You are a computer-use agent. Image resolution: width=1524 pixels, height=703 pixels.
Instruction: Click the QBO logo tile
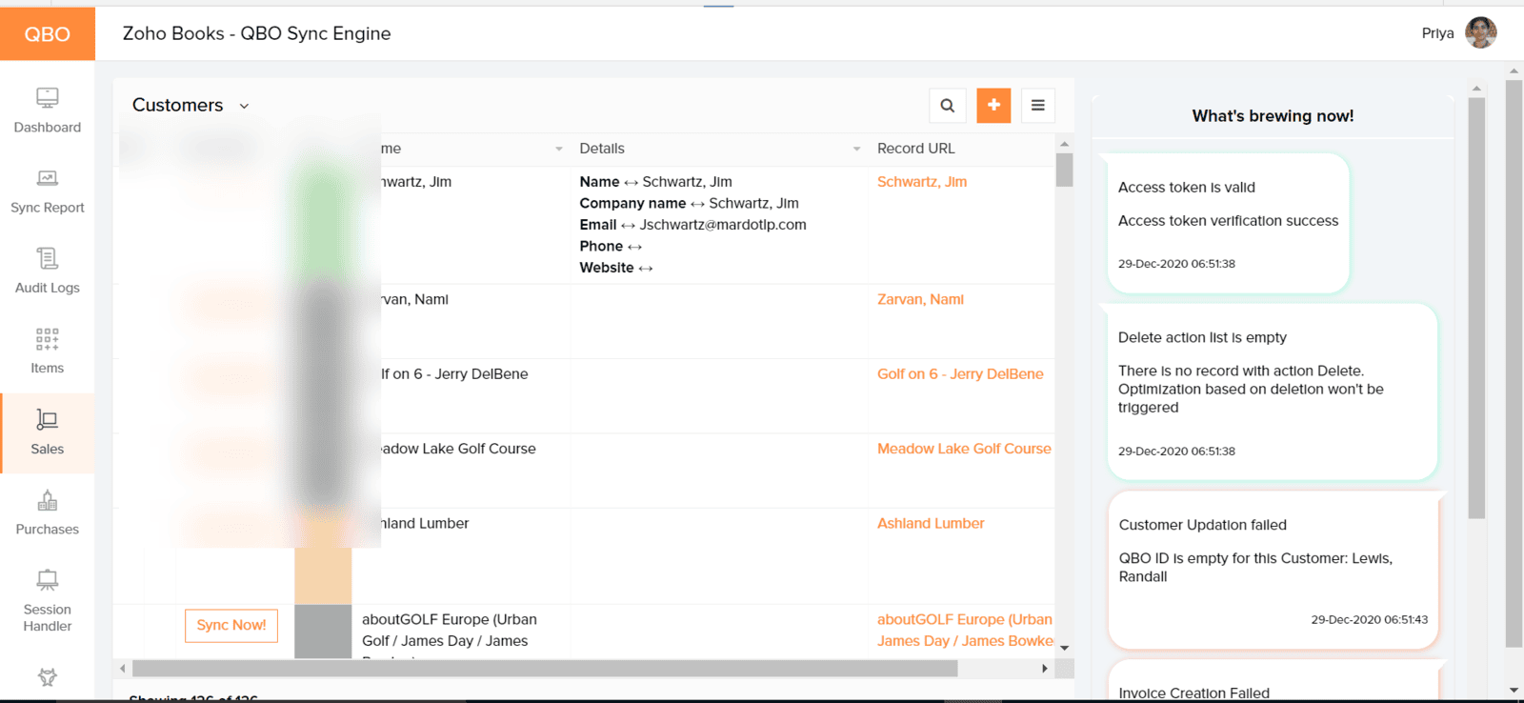48,34
